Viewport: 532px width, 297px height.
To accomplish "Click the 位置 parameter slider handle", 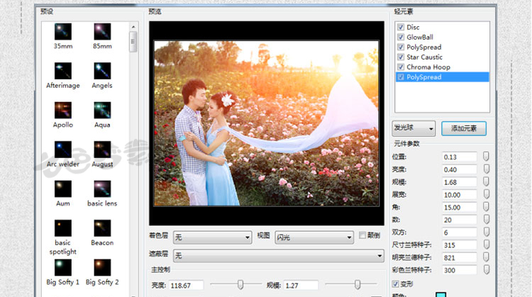I will [x=486, y=157].
